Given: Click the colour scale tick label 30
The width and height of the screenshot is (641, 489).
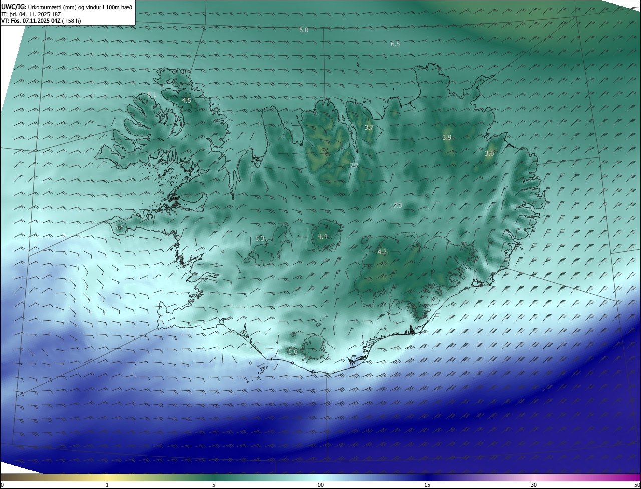Looking at the screenshot, I should (x=534, y=485).
